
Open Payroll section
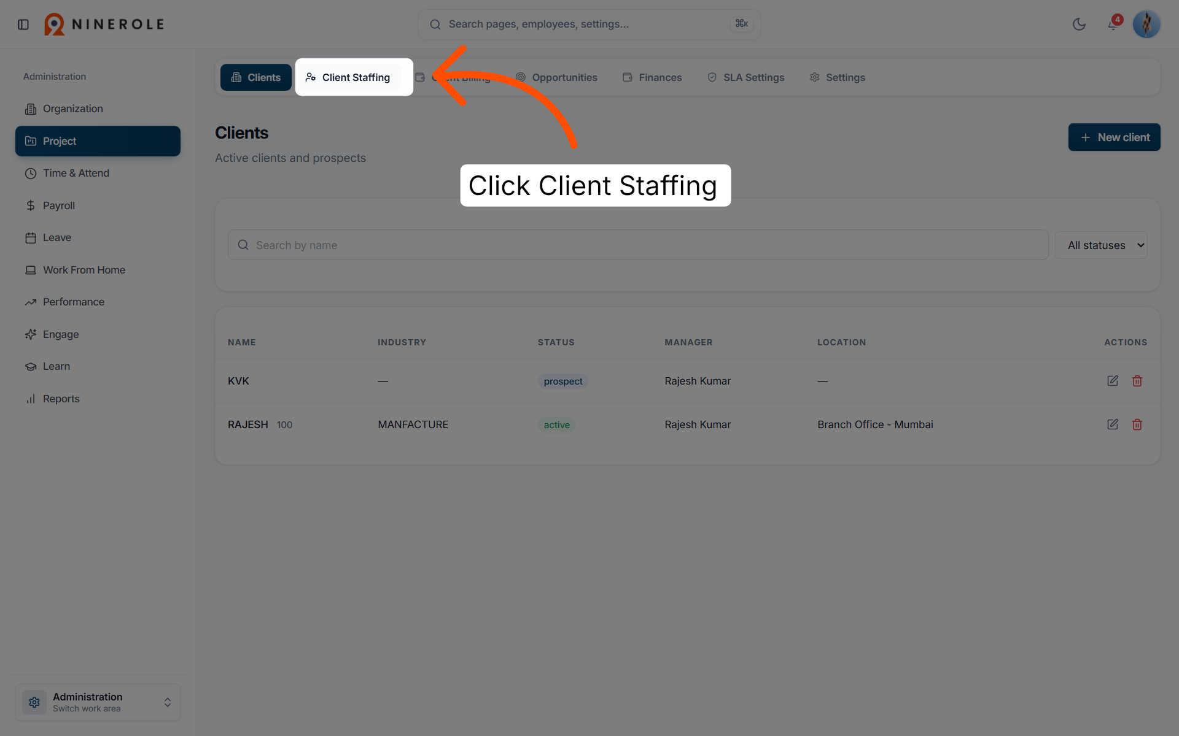[98, 205]
